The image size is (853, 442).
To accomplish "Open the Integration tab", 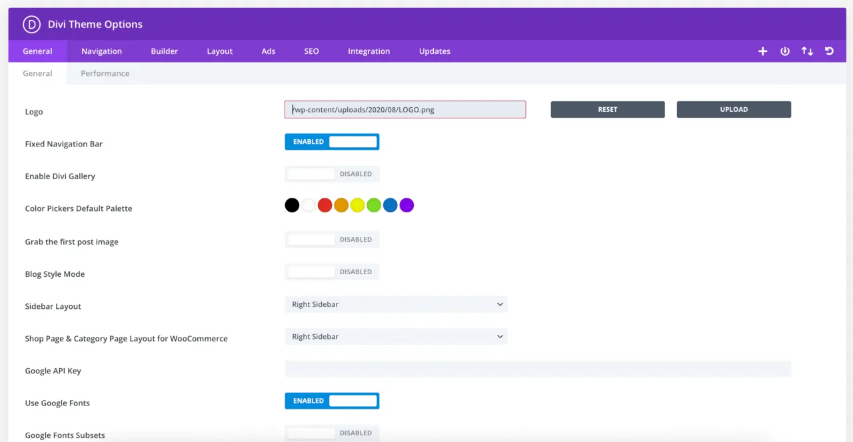I will 369,51.
